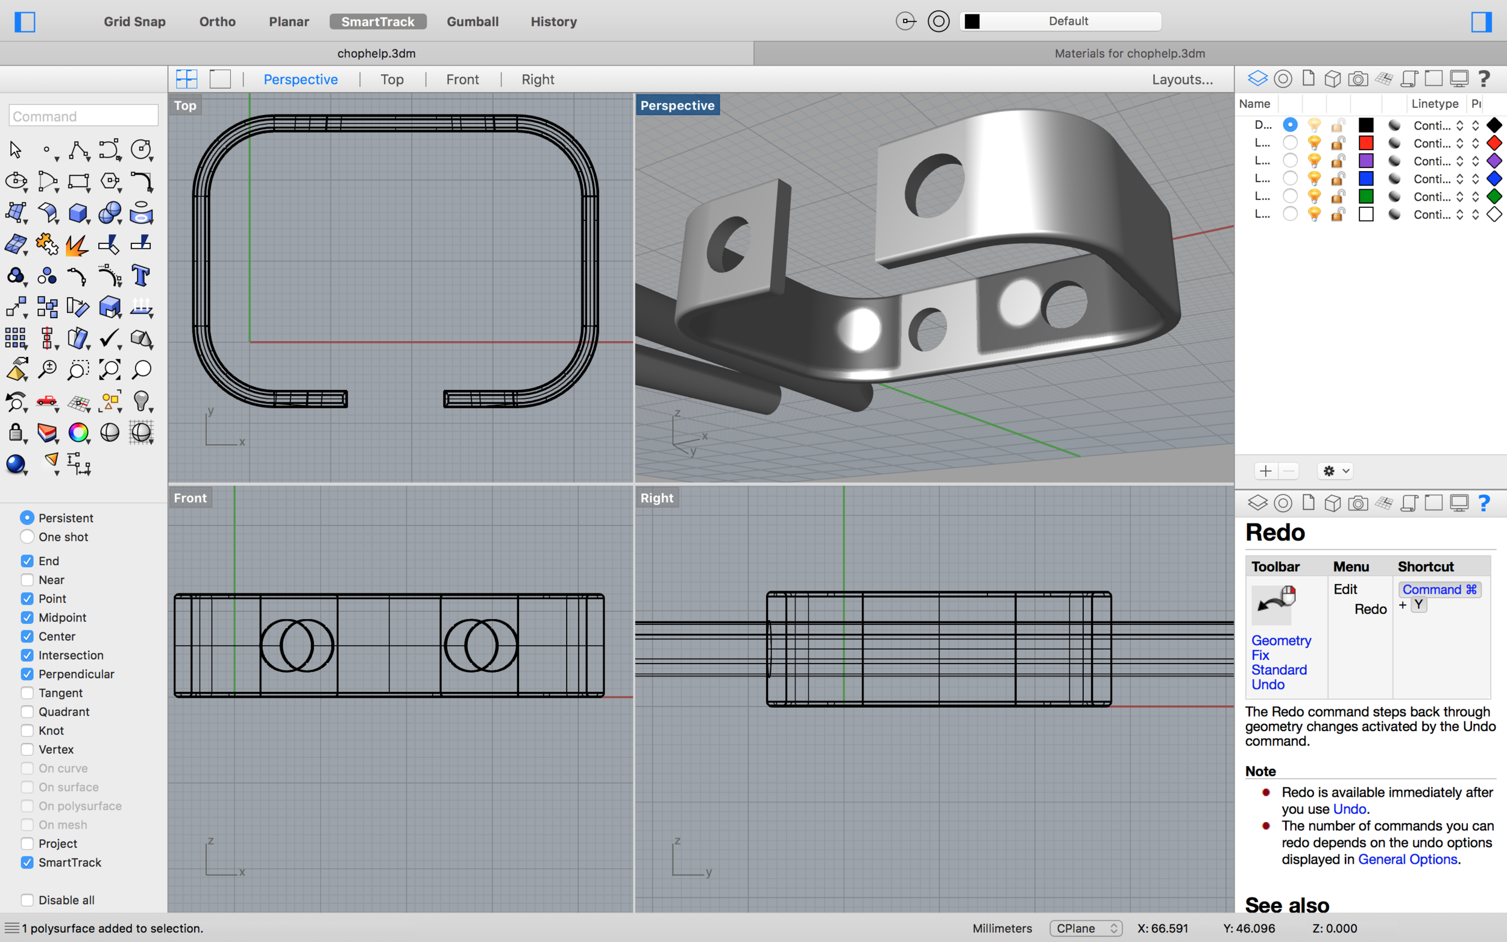The image size is (1507, 942).
Task: Click the red car icon
Action: click(48, 401)
